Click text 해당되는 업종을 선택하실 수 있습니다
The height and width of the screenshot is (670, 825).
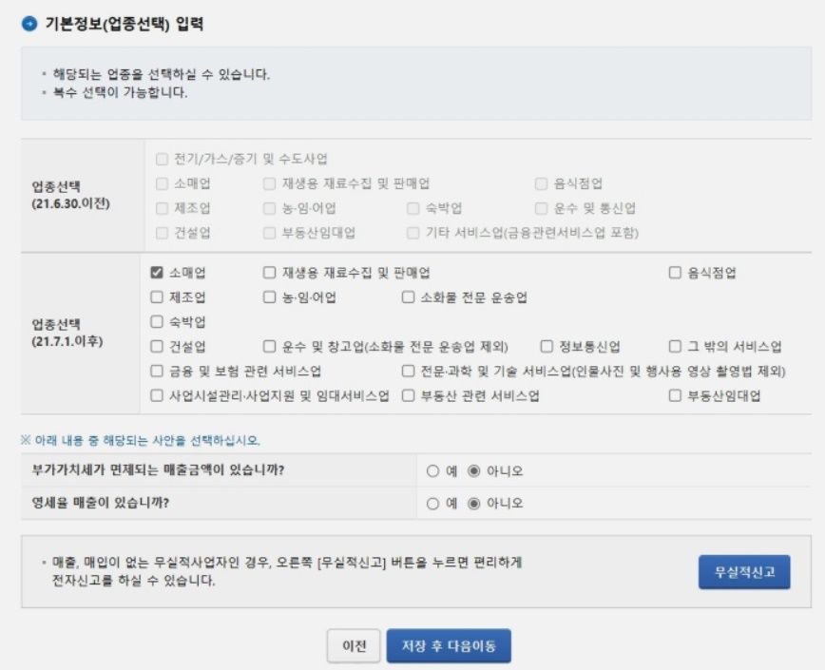[161, 74]
